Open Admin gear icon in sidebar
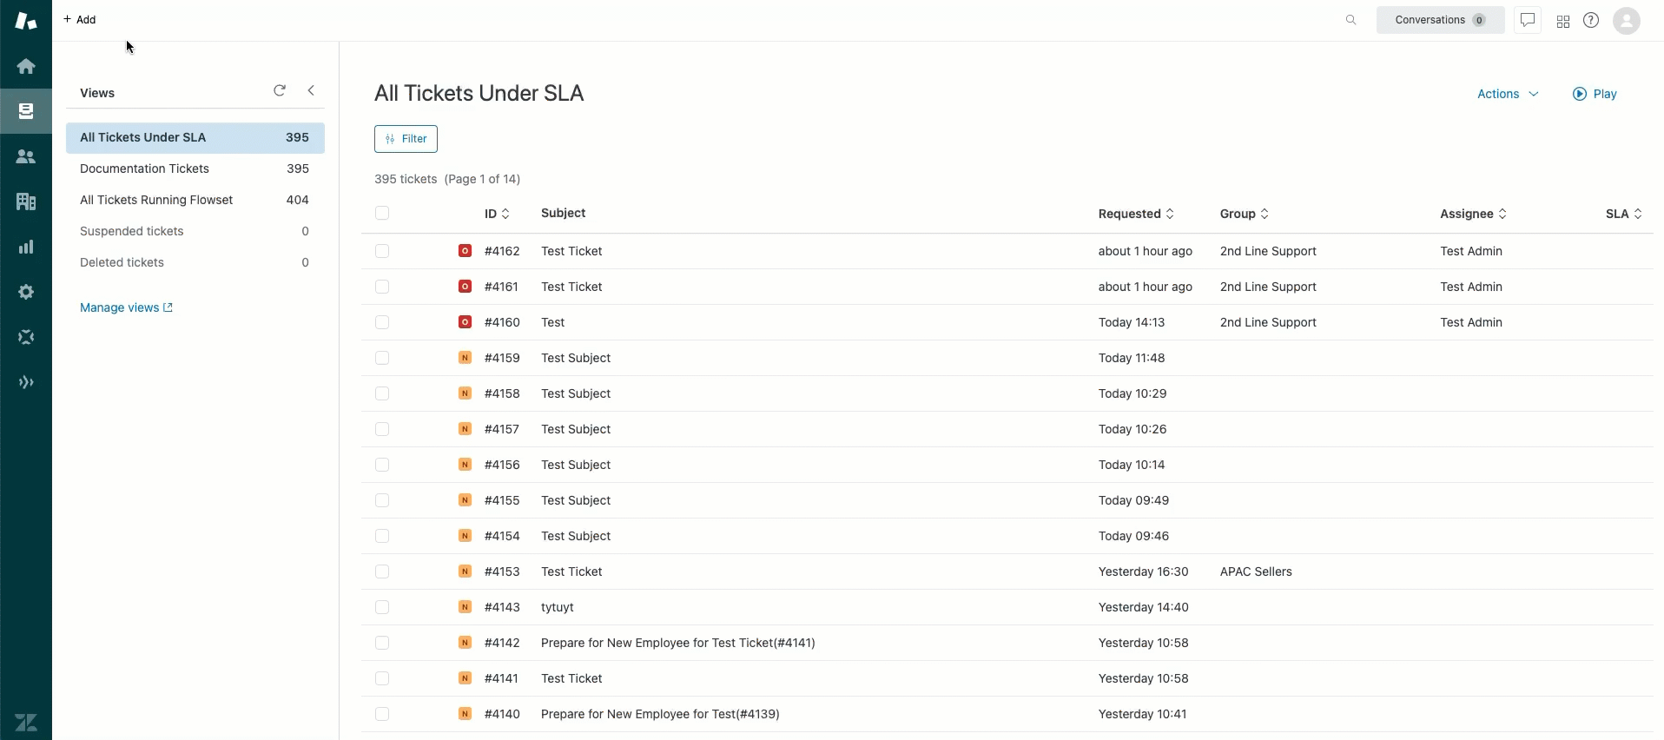1664x740 pixels. tap(26, 292)
